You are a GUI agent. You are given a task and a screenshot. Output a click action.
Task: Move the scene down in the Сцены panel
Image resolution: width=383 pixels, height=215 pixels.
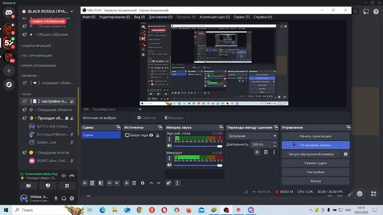[117, 183]
